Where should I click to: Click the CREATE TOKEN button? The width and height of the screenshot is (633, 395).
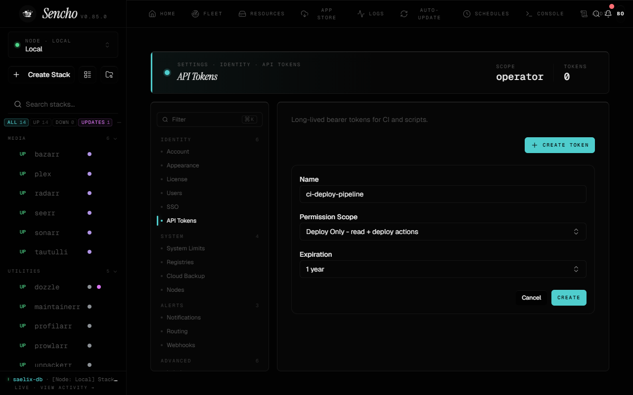560,145
